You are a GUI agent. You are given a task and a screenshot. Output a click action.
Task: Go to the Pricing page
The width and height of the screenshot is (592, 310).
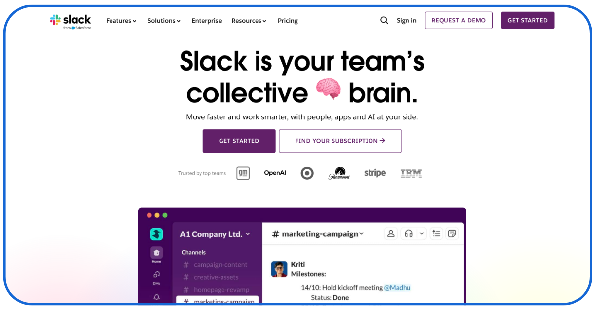(x=288, y=21)
